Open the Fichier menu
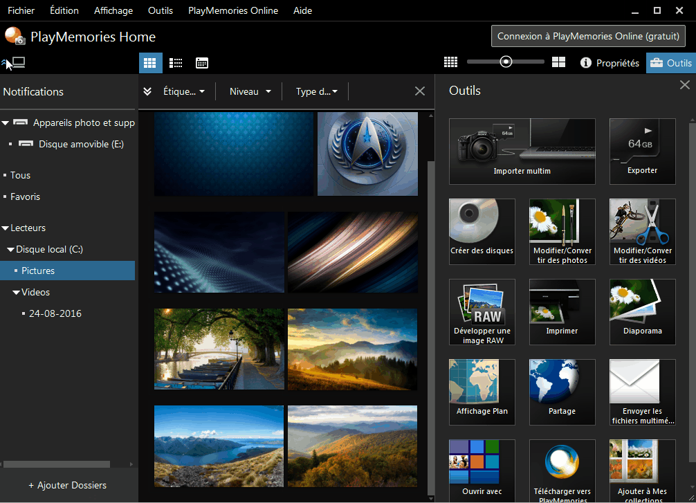Image resolution: width=696 pixels, height=503 pixels. (21, 10)
